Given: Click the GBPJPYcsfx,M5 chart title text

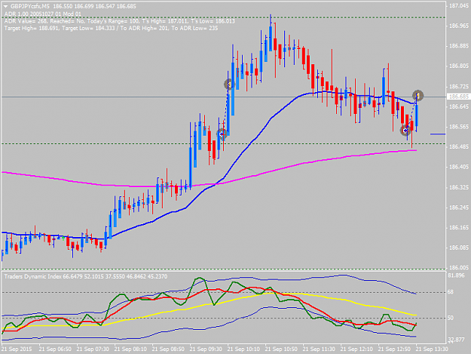Looking at the screenshot, I should coord(31,6).
